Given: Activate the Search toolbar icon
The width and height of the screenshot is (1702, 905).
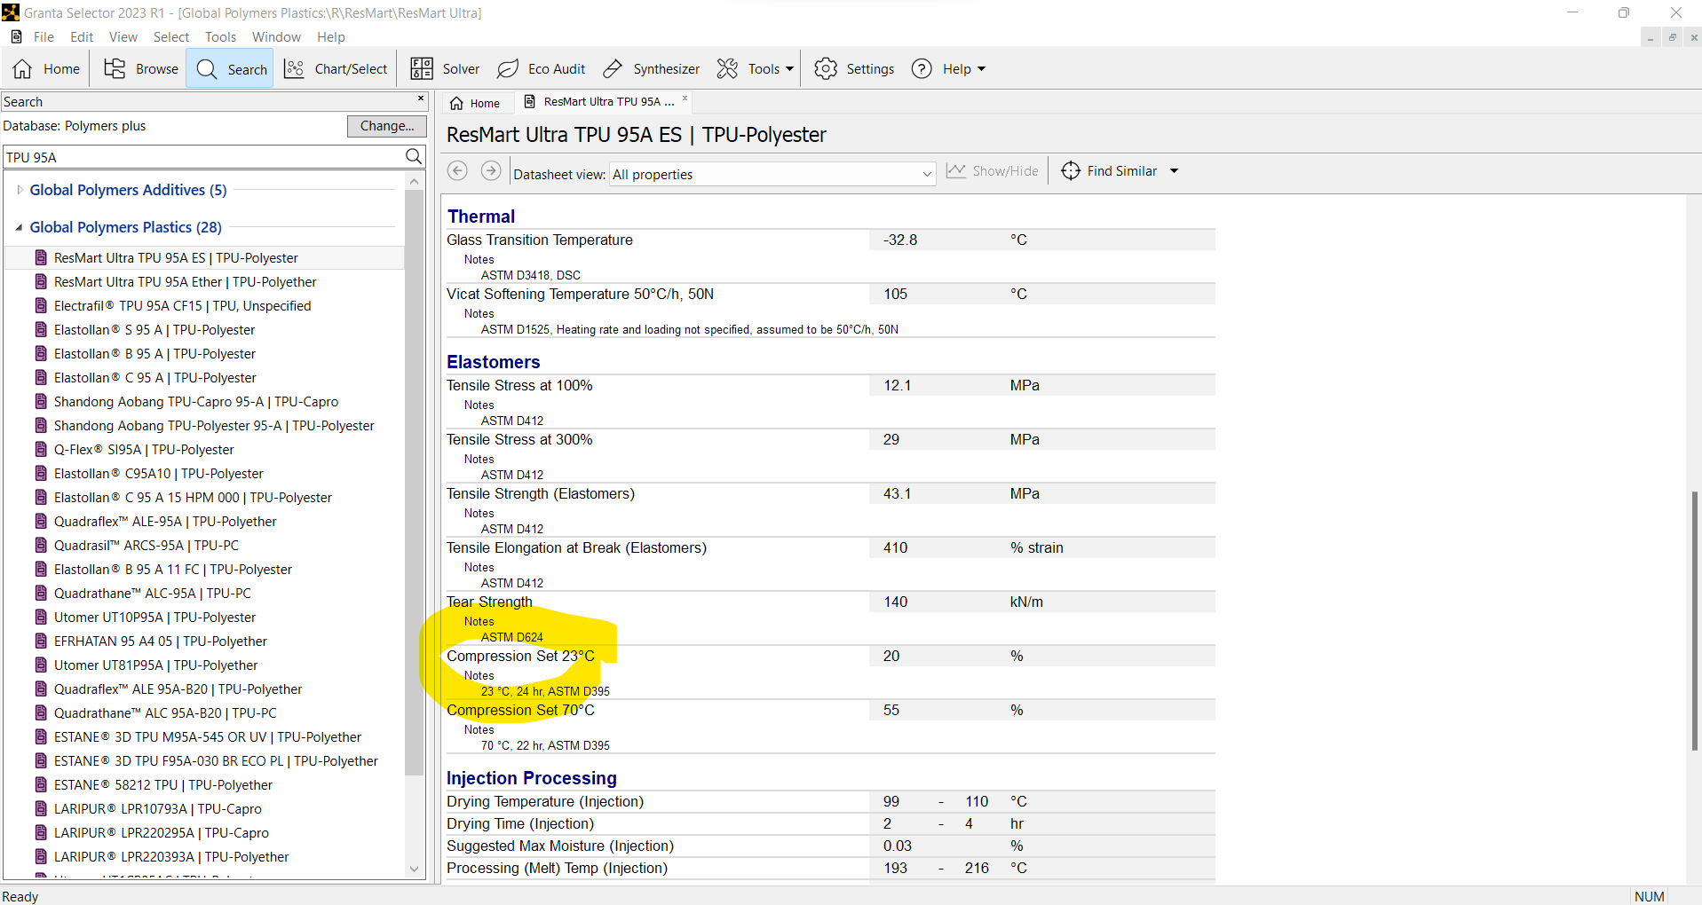Looking at the screenshot, I should pyautogui.click(x=207, y=69).
